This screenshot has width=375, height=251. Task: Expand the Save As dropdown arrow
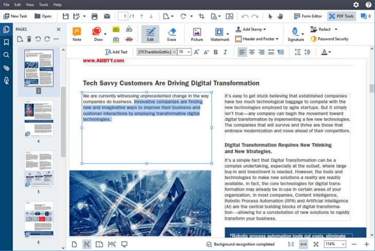[x=84, y=16]
